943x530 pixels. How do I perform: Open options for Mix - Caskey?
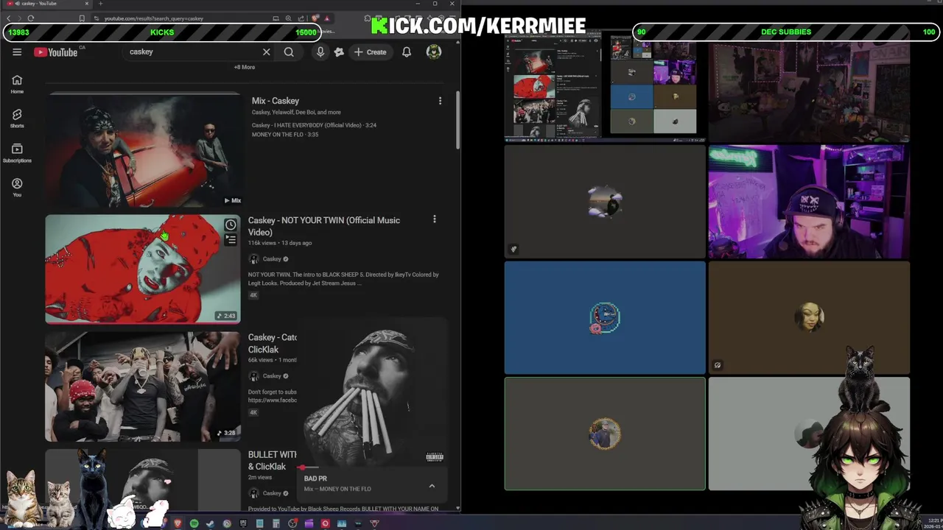click(440, 101)
